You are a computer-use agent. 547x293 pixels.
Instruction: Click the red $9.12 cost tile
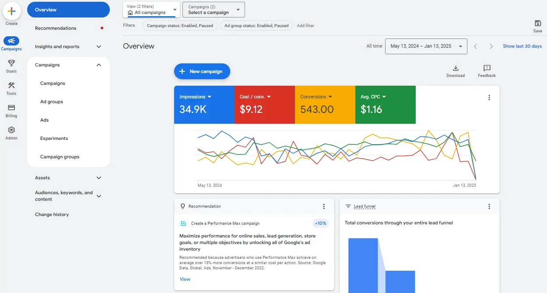tap(265, 105)
